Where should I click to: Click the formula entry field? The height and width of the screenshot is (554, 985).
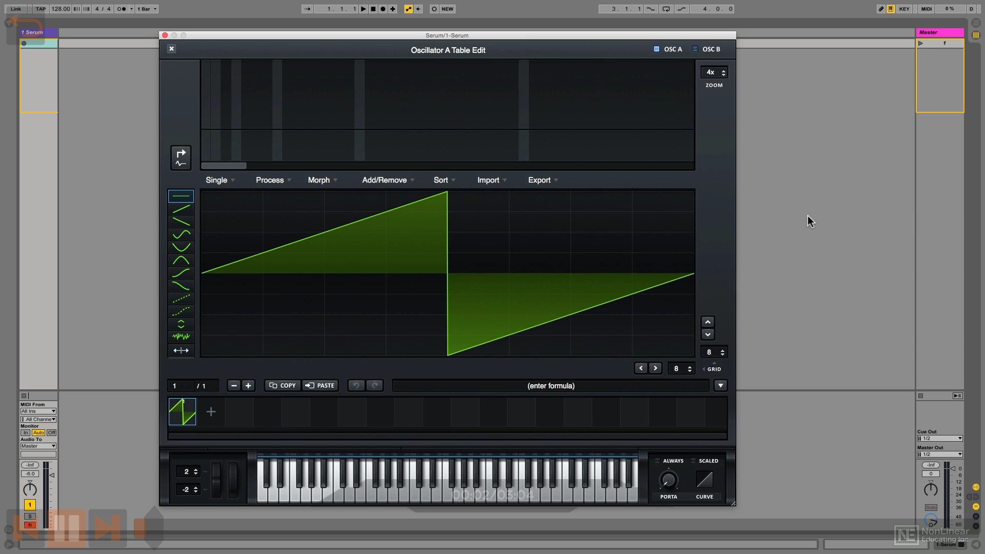pyautogui.click(x=550, y=385)
